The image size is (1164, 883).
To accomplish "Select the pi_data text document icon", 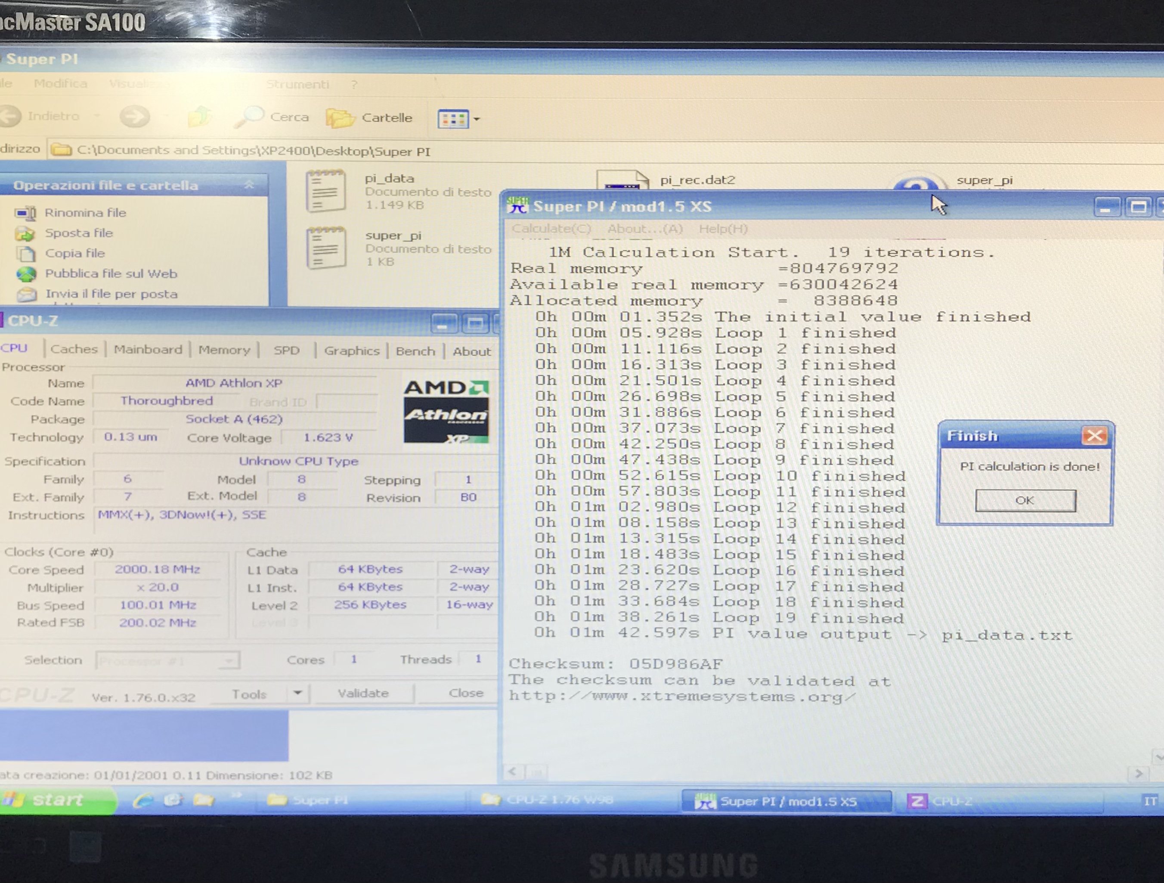I will point(326,191).
